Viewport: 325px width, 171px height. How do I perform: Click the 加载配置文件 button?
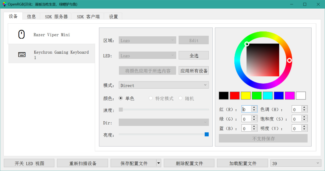pyautogui.click(x=242, y=163)
